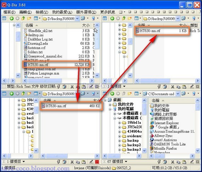The height and width of the screenshot is (172, 202).
Task: Toggle tree view icon in bottom-right pane toolbar
Action: click(x=105, y=93)
